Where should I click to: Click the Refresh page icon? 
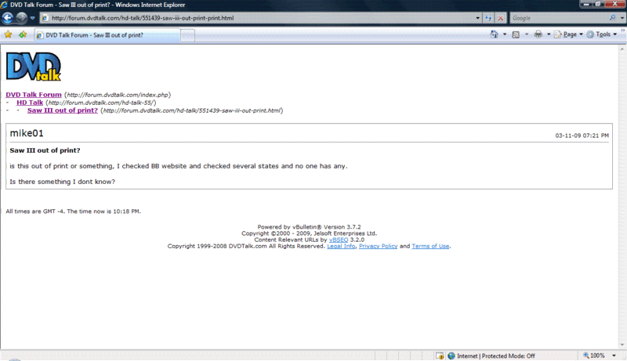coord(489,17)
